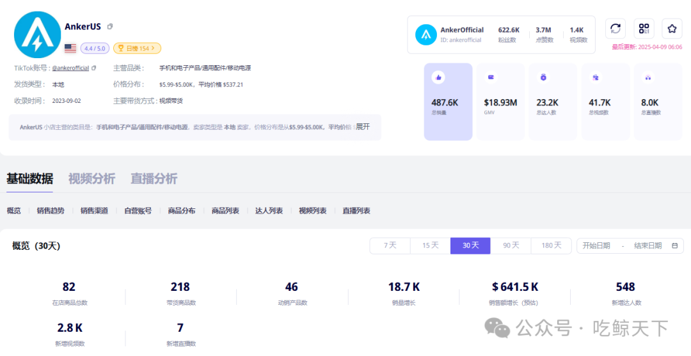Open the 日榜 154 ranking badge
The image size is (691, 356).
pos(137,49)
